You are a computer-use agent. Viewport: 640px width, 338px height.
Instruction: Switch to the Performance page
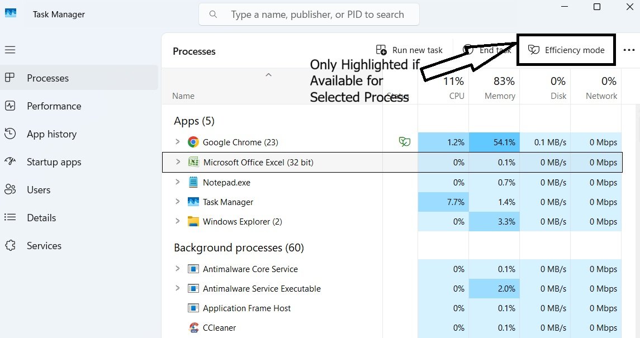tap(79, 106)
